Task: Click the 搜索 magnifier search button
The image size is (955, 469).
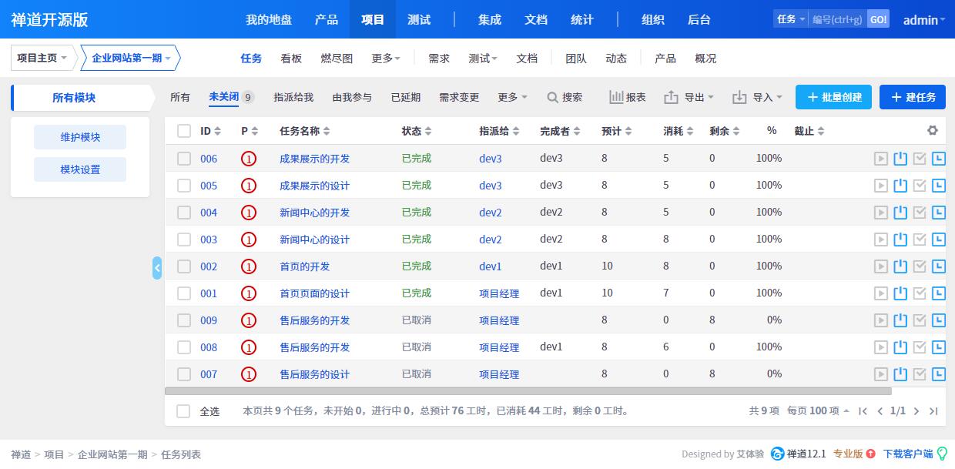Action: pyautogui.click(x=565, y=98)
